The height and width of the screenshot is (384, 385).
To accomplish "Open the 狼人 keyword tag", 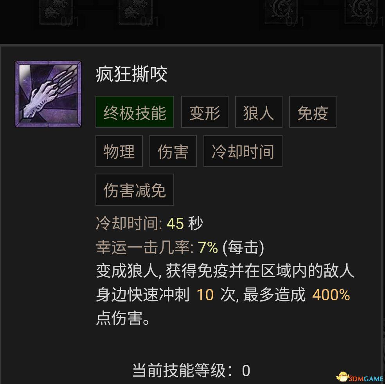I will tap(259, 112).
